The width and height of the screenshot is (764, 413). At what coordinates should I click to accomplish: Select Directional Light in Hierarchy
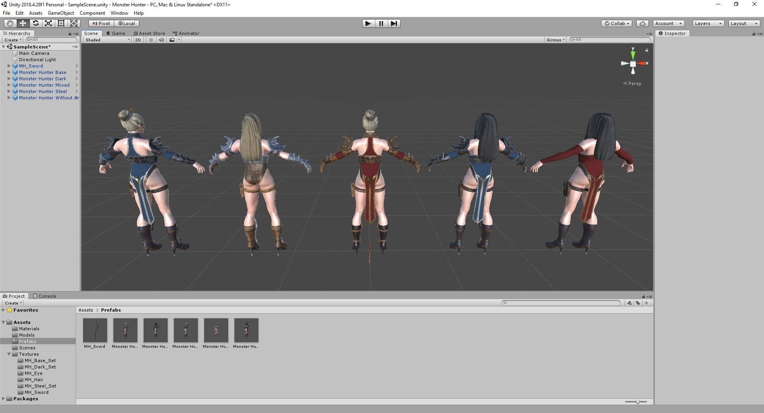[37, 60]
